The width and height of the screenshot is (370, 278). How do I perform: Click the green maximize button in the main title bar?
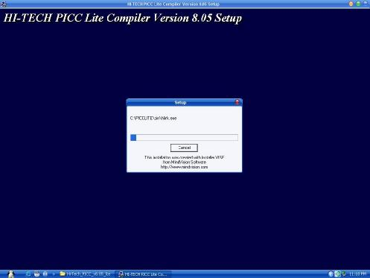(x=358, y=4)
